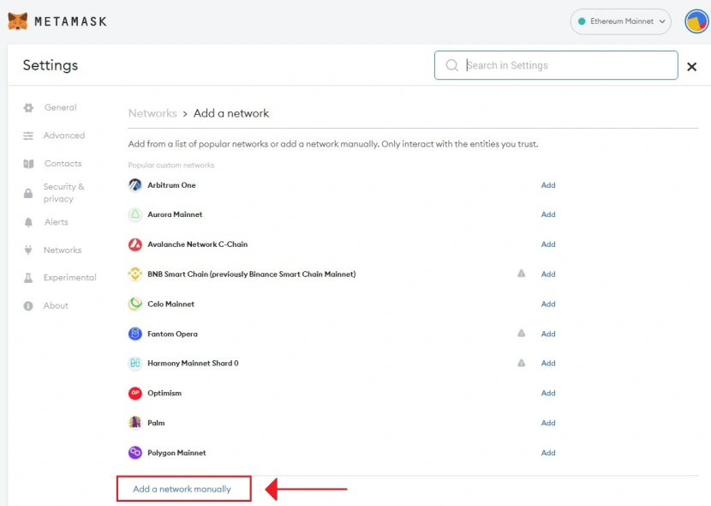
Task: Add Avalanche Network C-Chain
Action: tap(548, 244)
